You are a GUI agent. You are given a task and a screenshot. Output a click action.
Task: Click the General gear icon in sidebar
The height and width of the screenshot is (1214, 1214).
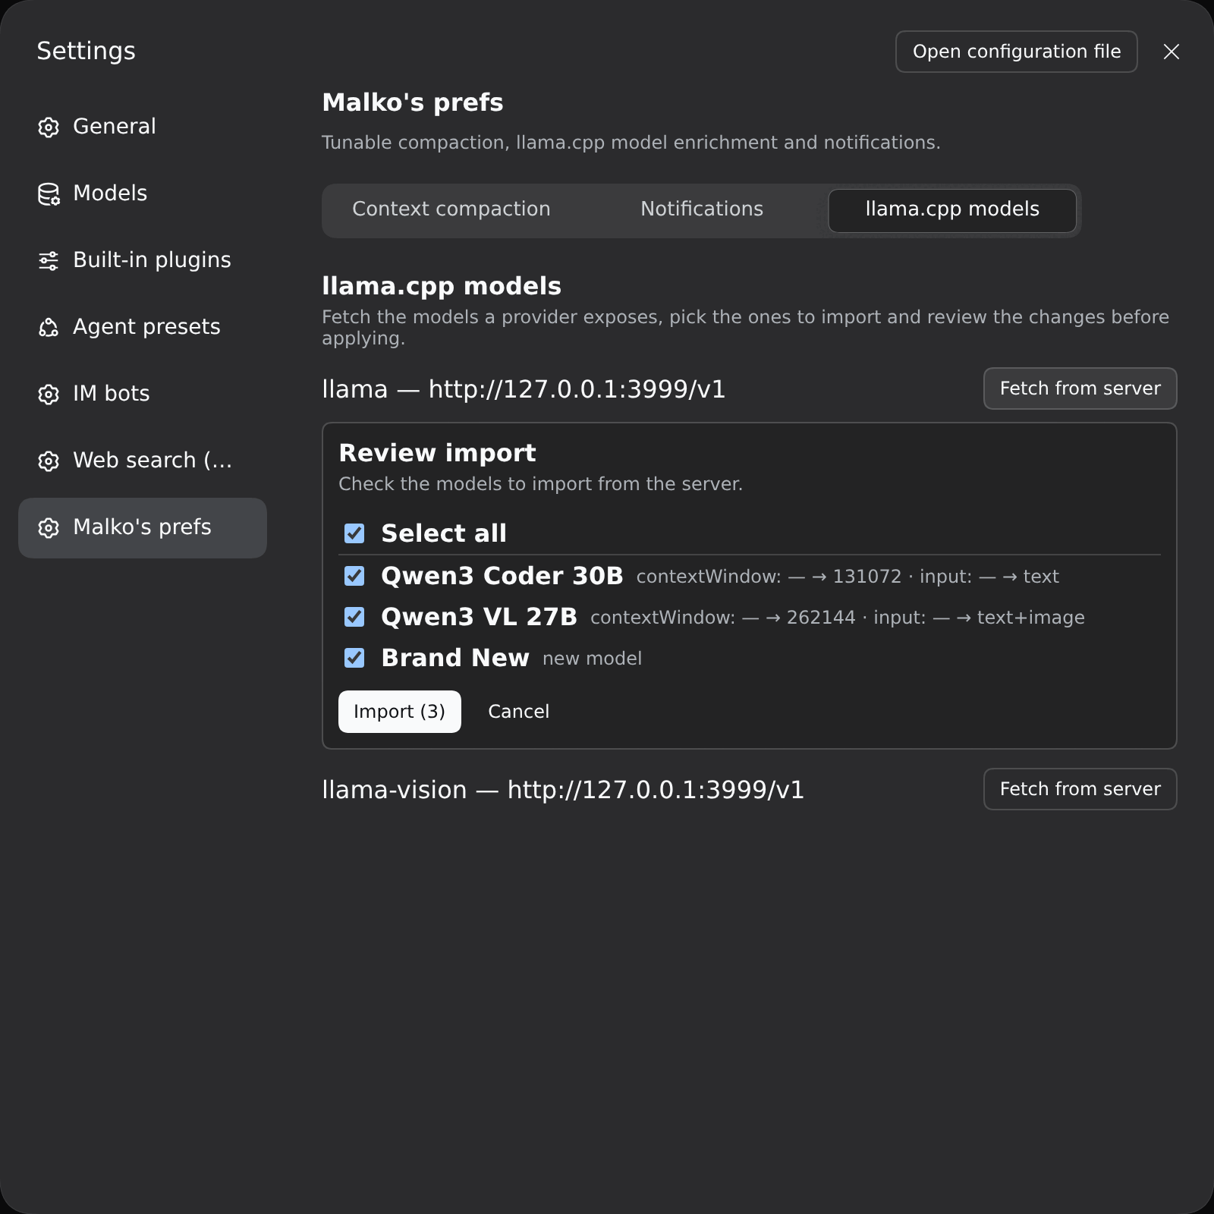click(x=49, y=127)
